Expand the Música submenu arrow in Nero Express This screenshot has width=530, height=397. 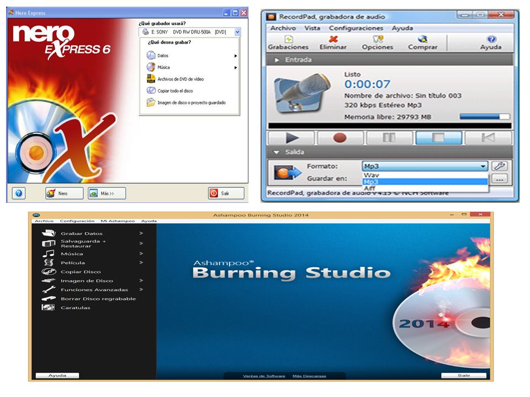coord(236,67)
